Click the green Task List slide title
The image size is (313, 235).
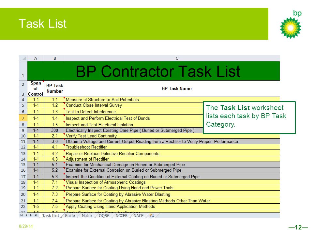tap(42, 23)
